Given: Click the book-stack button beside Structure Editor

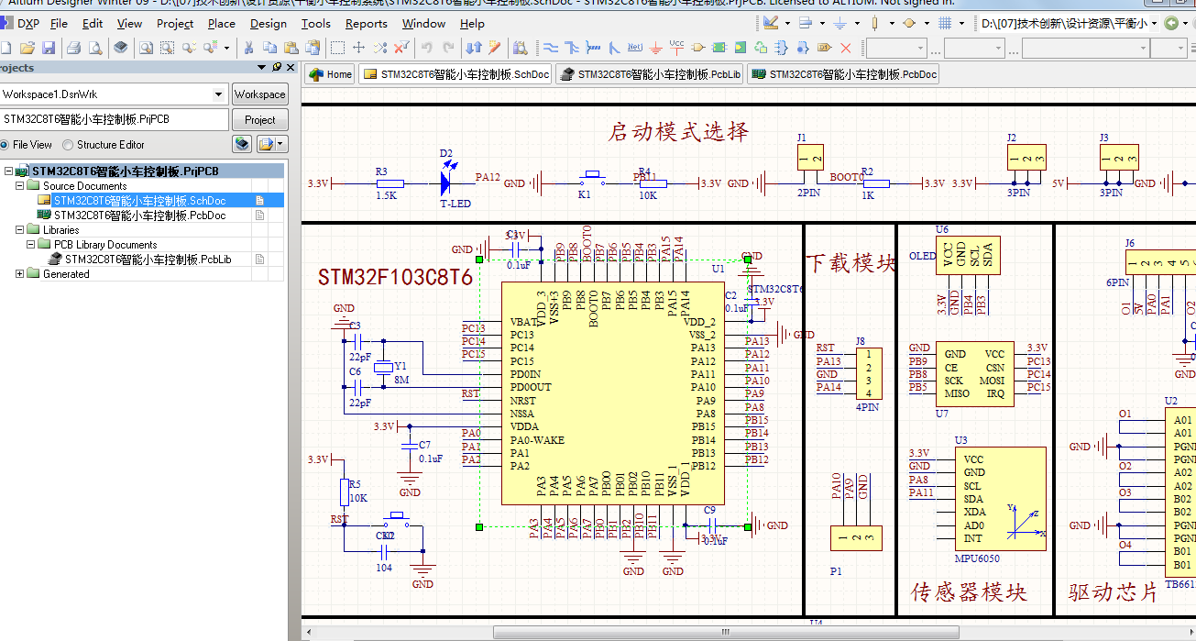Looking at the screenshot, I should 241,144.
